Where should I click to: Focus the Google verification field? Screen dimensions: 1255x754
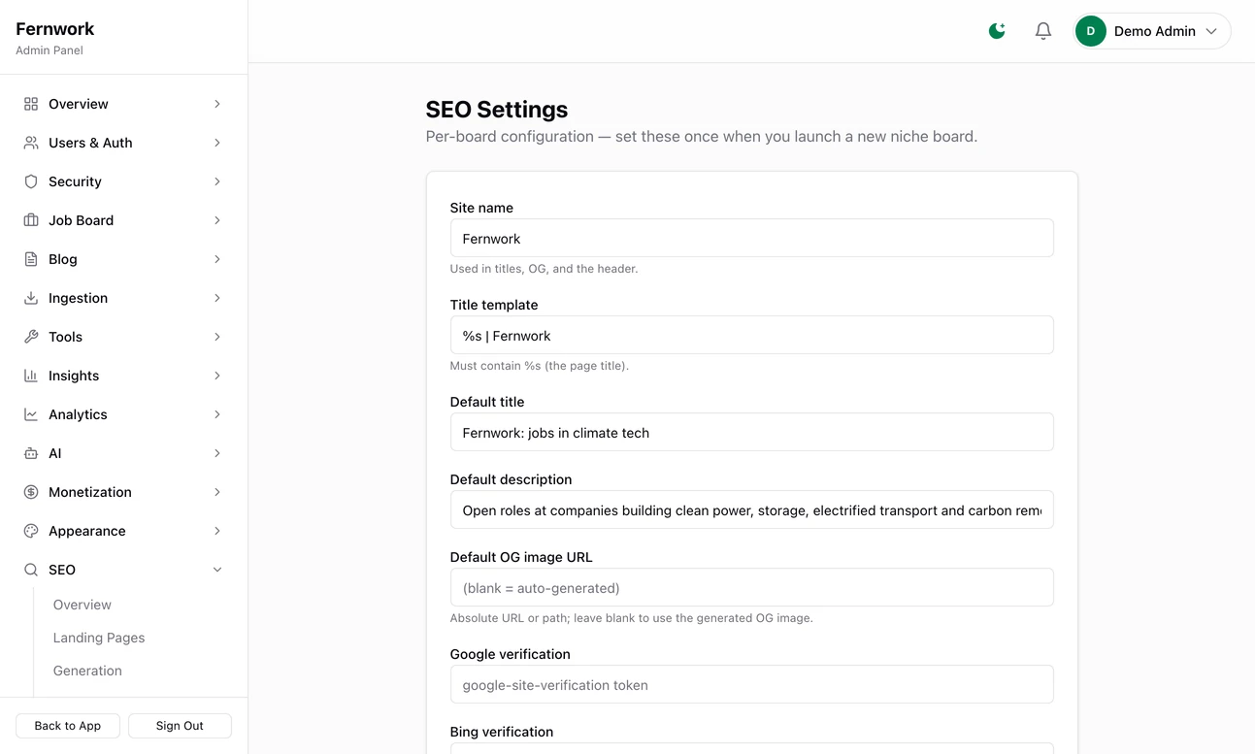tap(751, 684)
